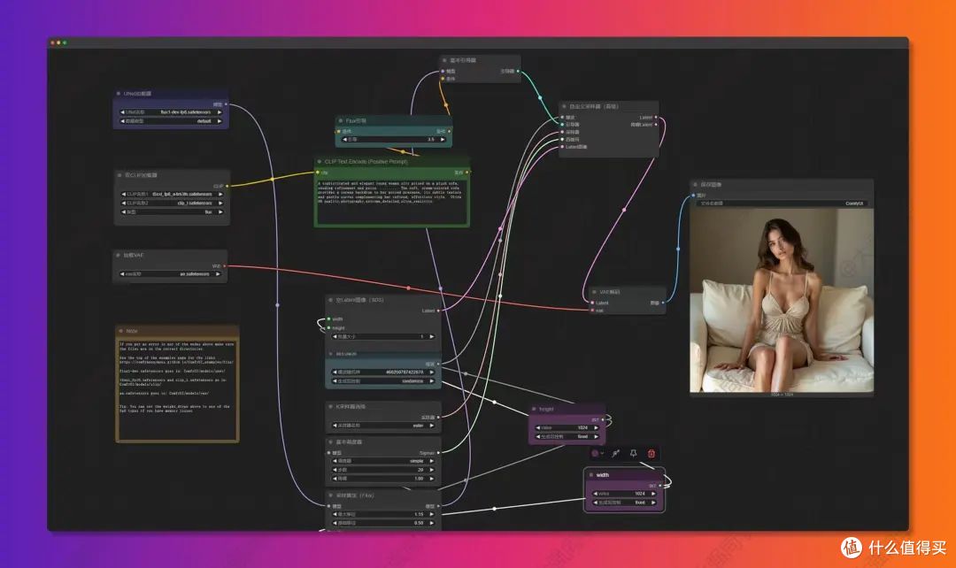Pin the width node using the pin icon

coord(634,453)
